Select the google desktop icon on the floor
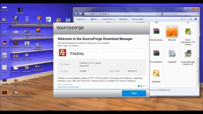Image resolution: width=203 pixels, height=114 pixels. [x=27, y=94]
